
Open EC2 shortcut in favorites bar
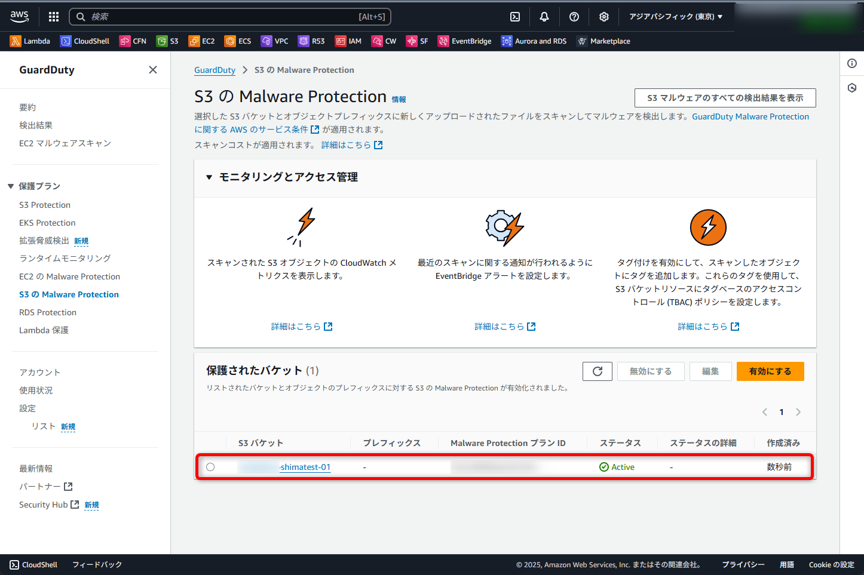point(201,41)
